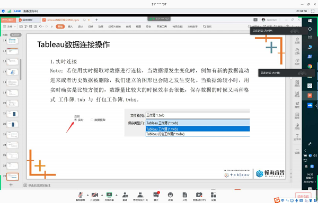The width and height of the screenshot is (318, 203).
Task: Open the documents icon in meeting toolbar
Action: pyautogui.click(x=185, y=195)
